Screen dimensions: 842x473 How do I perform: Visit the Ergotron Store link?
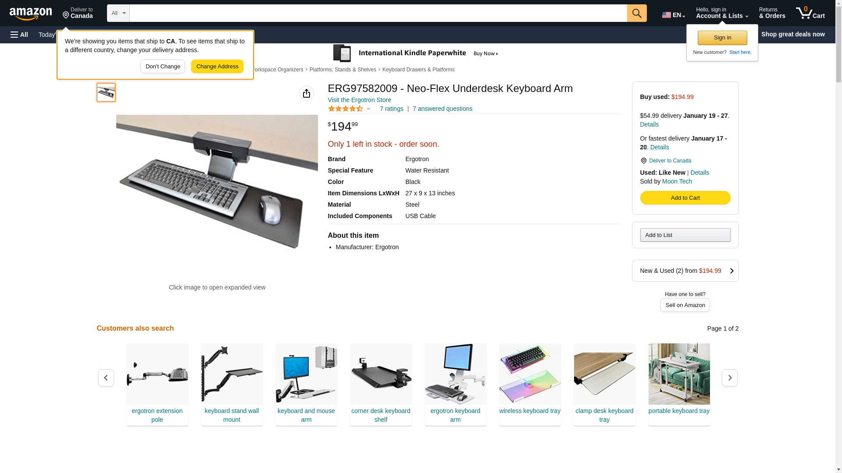coord(359,100)
